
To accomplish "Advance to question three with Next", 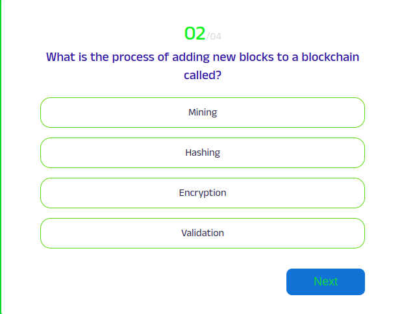I will point(325,282).
